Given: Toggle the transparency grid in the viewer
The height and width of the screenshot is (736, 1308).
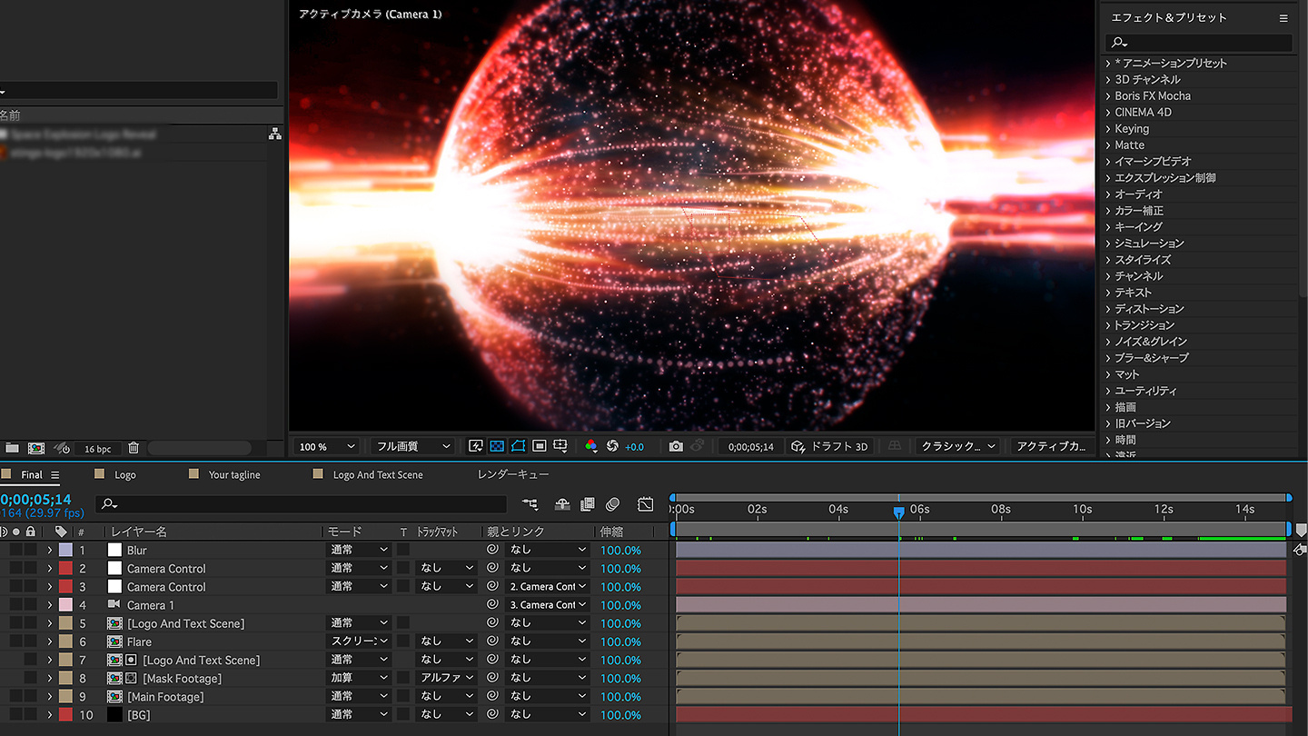Looking at the screenshot, I should (x=496, y=446).
